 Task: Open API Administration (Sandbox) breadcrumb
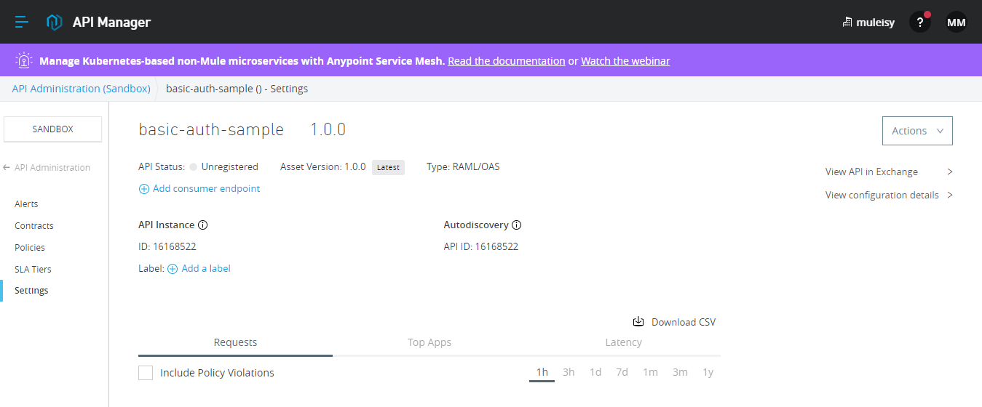click(x=81, y=89)
